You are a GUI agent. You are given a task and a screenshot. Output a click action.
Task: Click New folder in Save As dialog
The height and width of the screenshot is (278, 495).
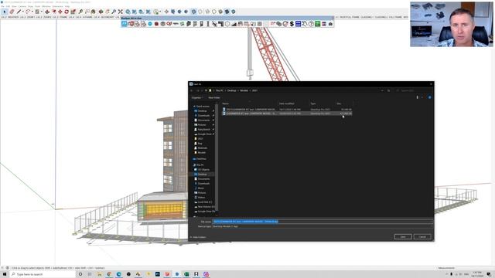click(213, 97)
